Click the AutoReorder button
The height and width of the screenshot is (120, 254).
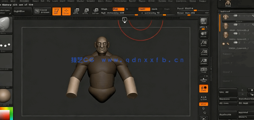pyautogui.click(x=246, y=99)
